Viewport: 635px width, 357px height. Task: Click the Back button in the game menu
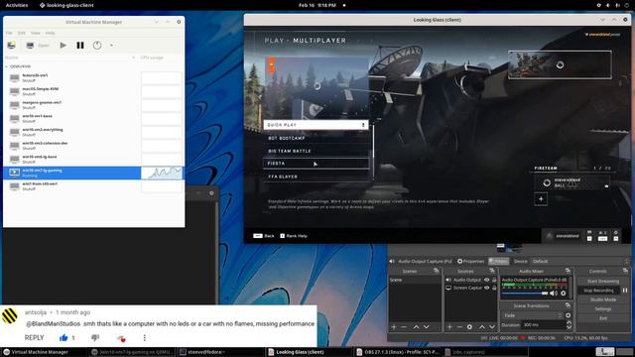point(264,236)
